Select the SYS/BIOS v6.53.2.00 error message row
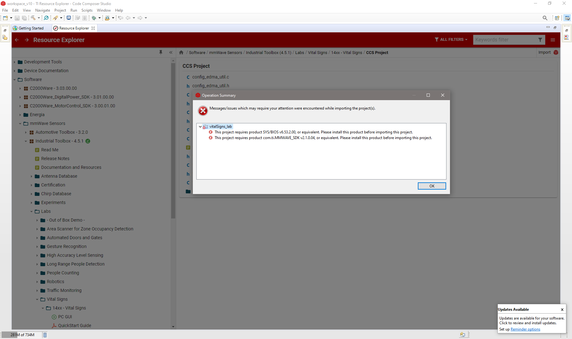This screenshot has height=339, width=572. 314,132
